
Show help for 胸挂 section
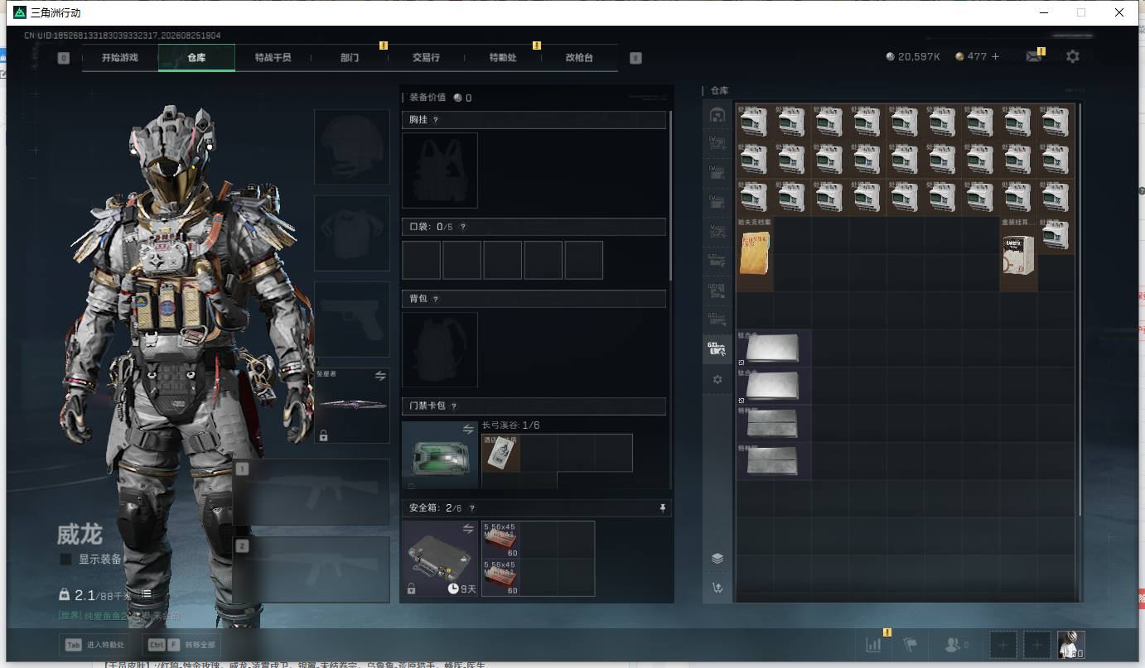coord(436,120)
